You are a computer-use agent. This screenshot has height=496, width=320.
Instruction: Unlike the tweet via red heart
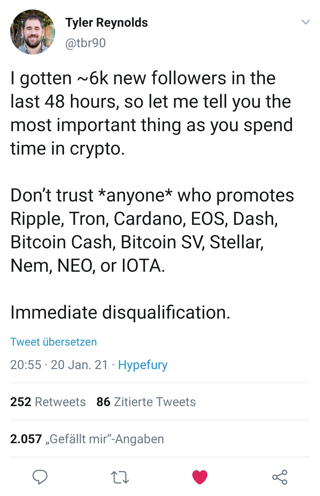pos(200,477)
